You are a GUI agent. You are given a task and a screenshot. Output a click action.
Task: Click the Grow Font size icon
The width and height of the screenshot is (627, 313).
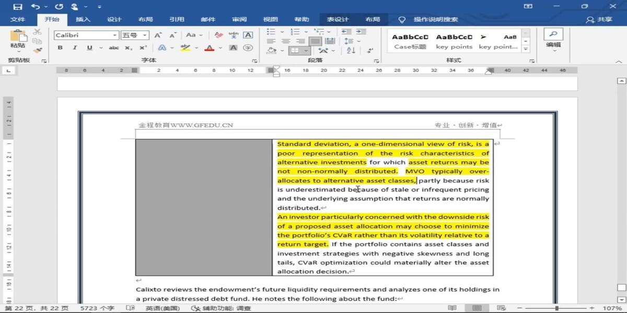tap(158, 35)
